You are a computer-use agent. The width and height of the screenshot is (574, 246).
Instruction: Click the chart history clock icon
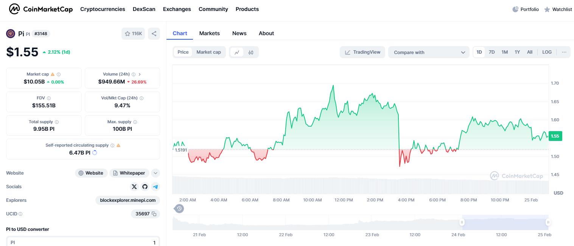click(179, 208)
